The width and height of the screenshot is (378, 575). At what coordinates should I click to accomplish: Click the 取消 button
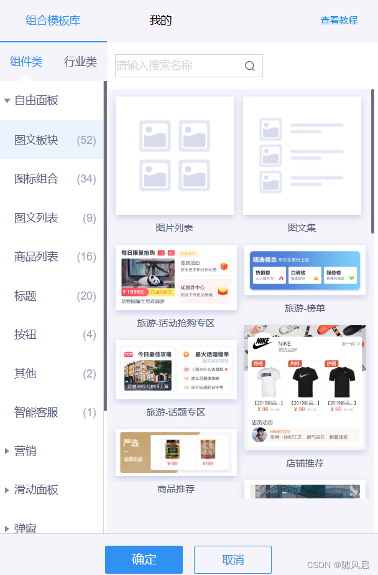pyautogui.click(x=233, y=559)
